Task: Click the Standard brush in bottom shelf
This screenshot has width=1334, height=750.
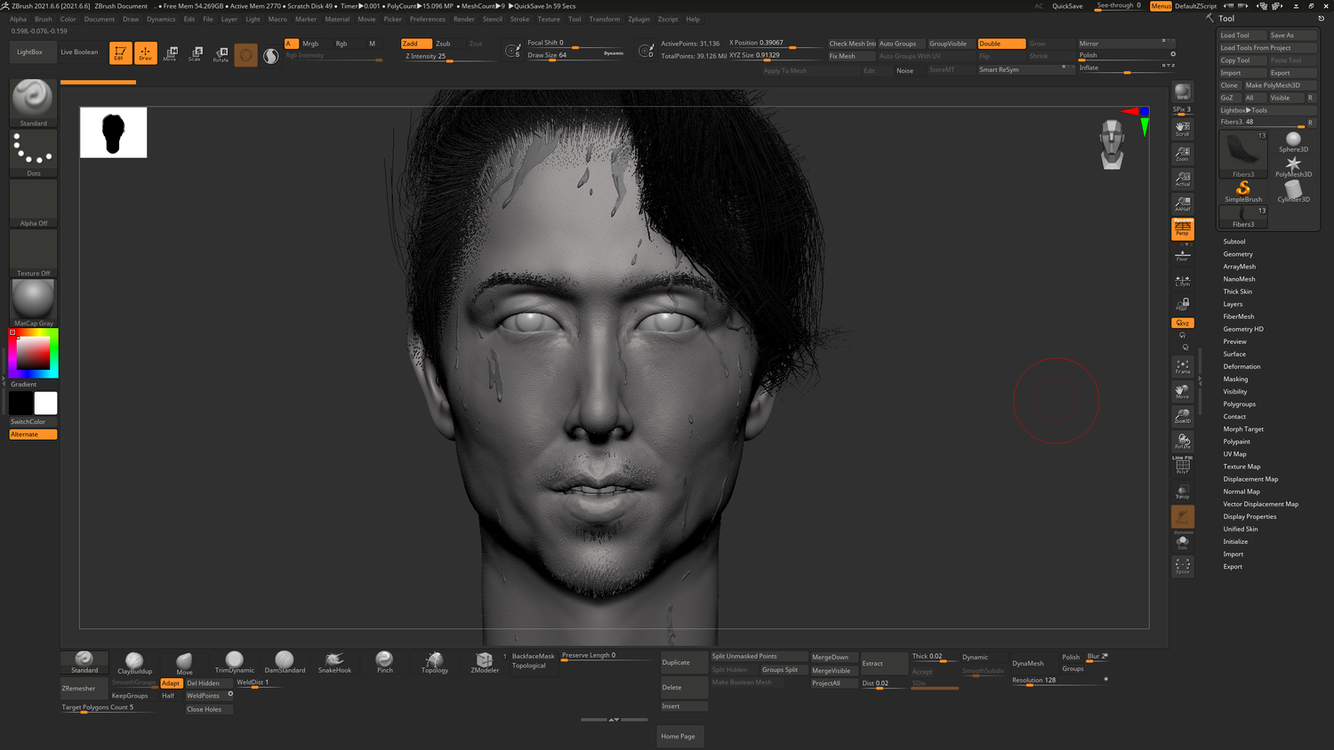Action: (84, 662)
